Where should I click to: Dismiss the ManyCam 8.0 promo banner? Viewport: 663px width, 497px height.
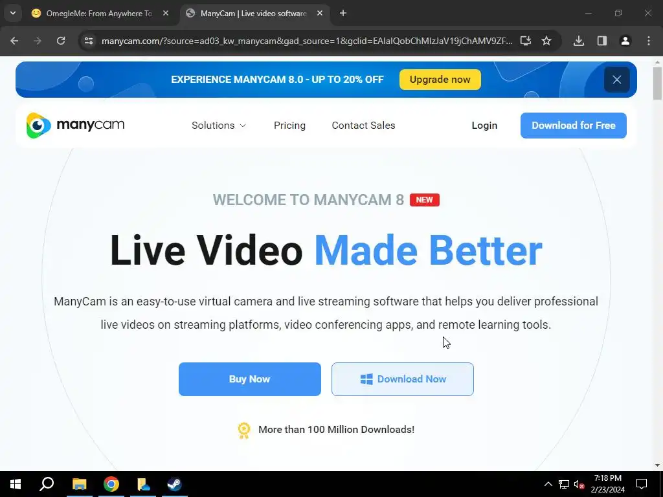point(617,80)
